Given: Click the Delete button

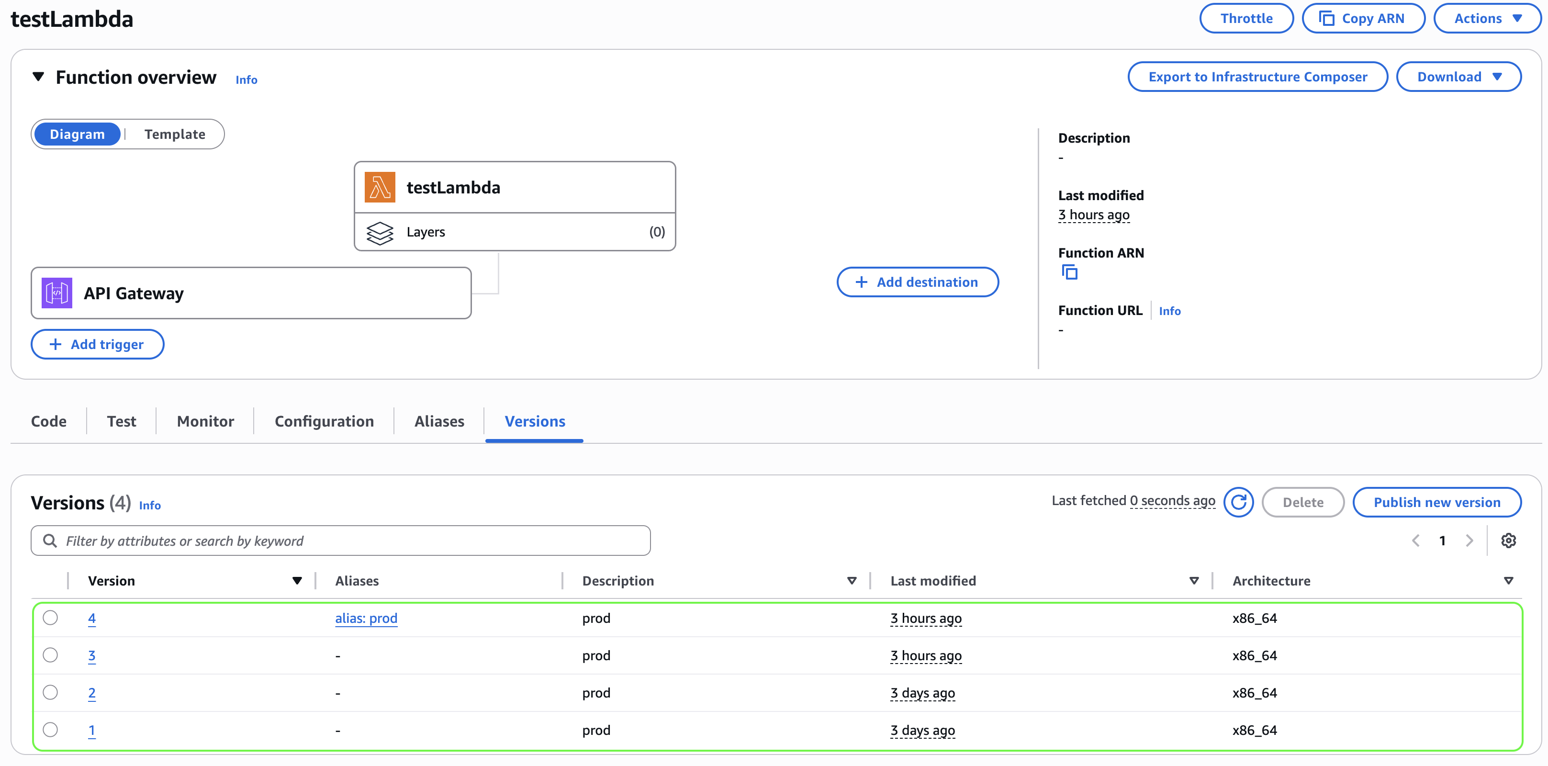Looking at the screenshot, I should pyautogui.click(x=1303, y=502).
